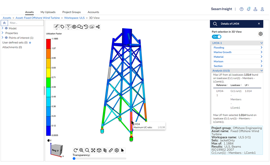The width and height of the screenshot is (270, 165).
Task: Click the zoom-in magnifier icon
Action: pos(81,150)
